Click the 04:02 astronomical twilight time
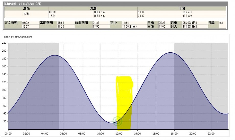The image size is (235, 140). (x=31, y=23)
